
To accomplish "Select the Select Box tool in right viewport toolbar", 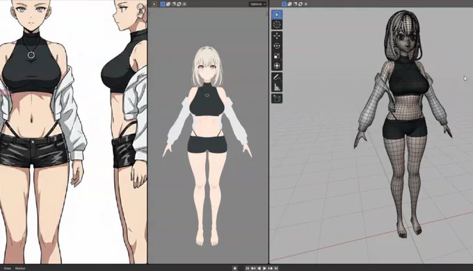I will [277, 15].
